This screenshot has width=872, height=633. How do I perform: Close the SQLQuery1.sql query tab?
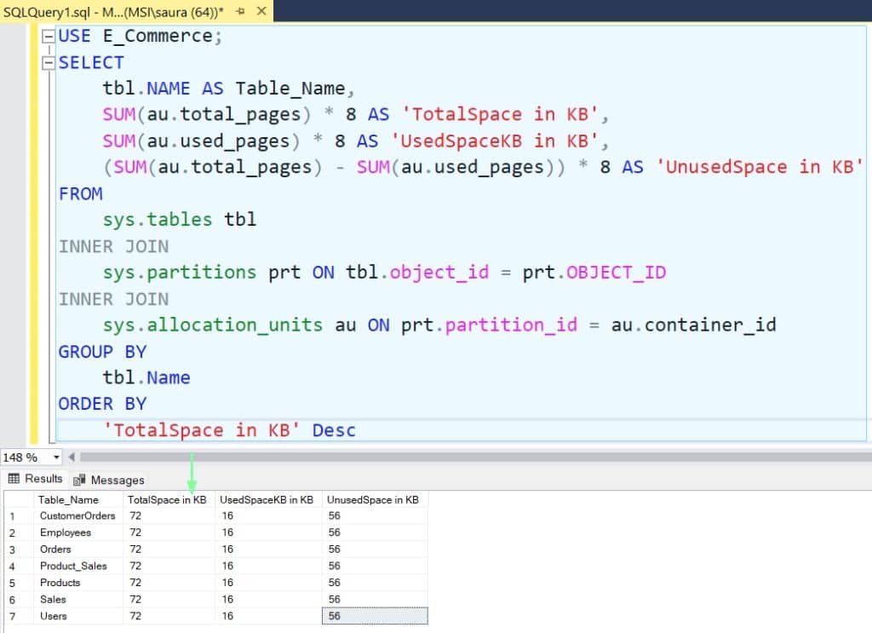[261, 13]
